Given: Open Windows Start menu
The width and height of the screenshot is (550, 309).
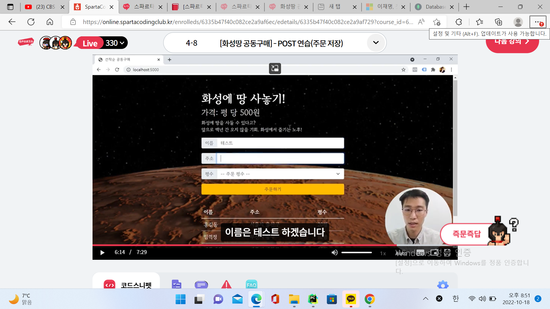Looking at the screenshot, I should (180, 299).
